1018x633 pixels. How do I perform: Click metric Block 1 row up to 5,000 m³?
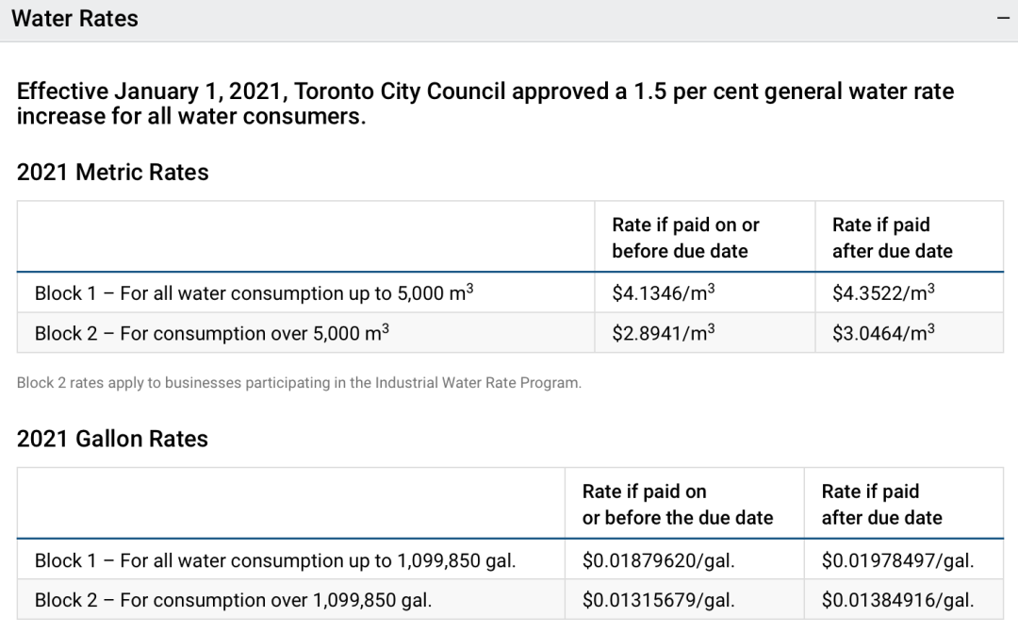pyautogui.click(x=254, y=293)
